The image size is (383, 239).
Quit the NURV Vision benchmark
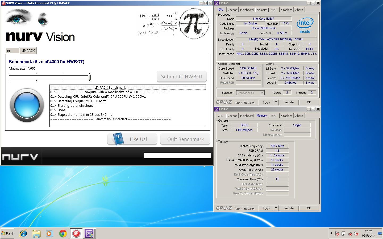tap(185, 139)
